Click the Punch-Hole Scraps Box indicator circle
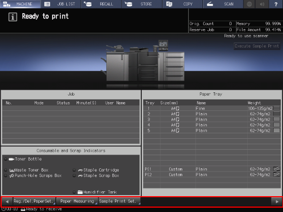The width and height of the screenshot is (283, 212). 5,175
